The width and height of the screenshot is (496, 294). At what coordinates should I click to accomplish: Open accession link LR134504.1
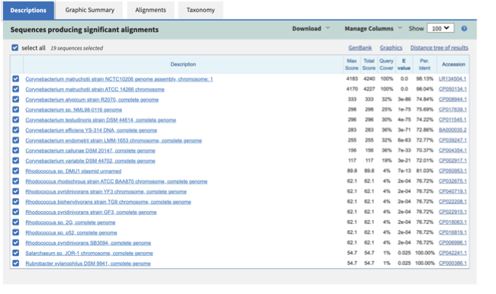coord(453,78)
